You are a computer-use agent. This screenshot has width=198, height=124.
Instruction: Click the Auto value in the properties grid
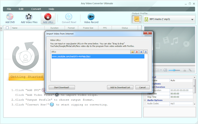point(181,80)
